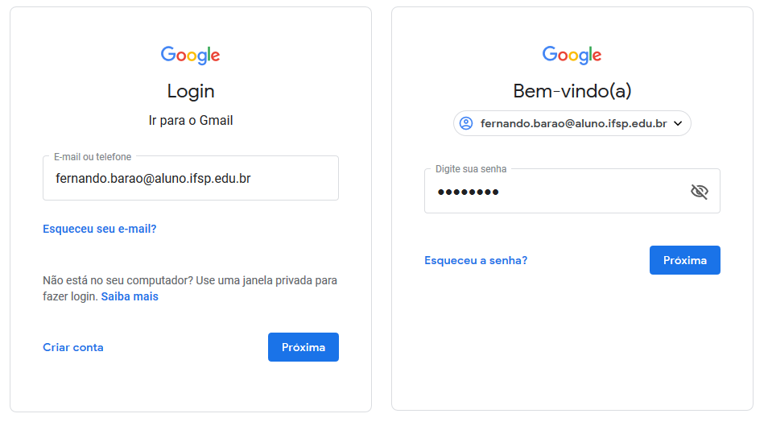This screenshot has height=422, width=768.
Task: Click the Ir para o Gmail subtitle
Action: pos(191,121)
